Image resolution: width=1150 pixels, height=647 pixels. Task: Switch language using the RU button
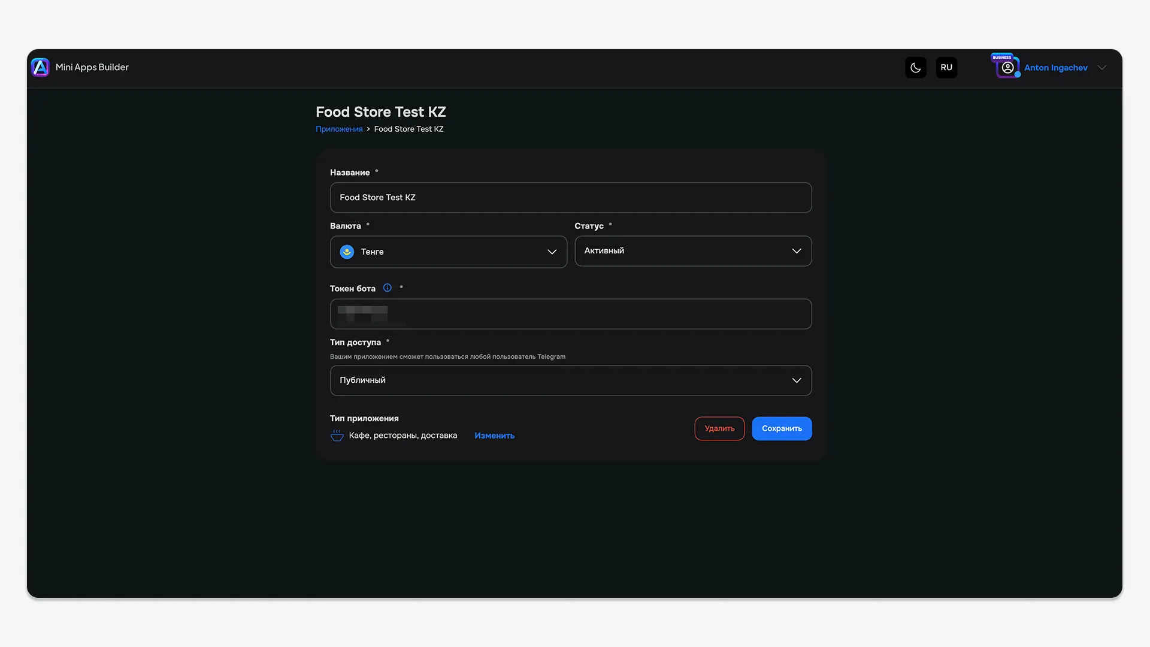click(x=946, y=68)
